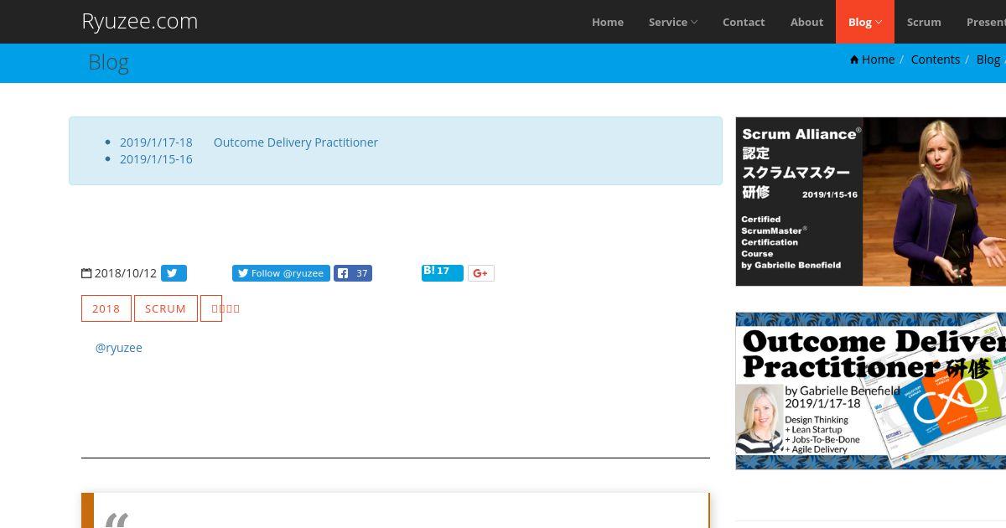Image resolution: width=1006 pixels, height=528 pixels.
Task: Click the Twitter share button next to date
Action: pyautogui.click(x=174, y=273)
